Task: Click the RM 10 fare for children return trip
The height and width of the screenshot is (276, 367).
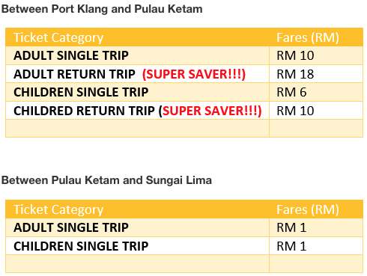Action: [295, 111]
